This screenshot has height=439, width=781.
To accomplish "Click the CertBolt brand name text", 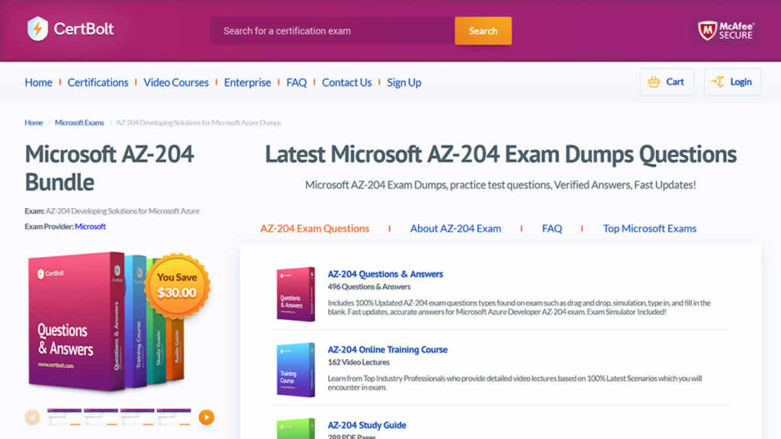I will tap(84, 29).
